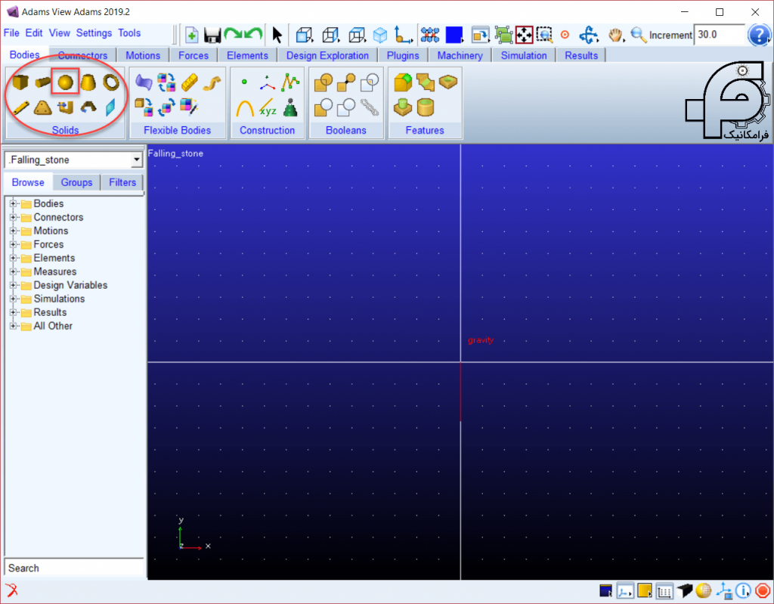Expand the Measures folder in tree
Image resolution: width=774 pixels, height=604 pixels.
tap(14, 271)
